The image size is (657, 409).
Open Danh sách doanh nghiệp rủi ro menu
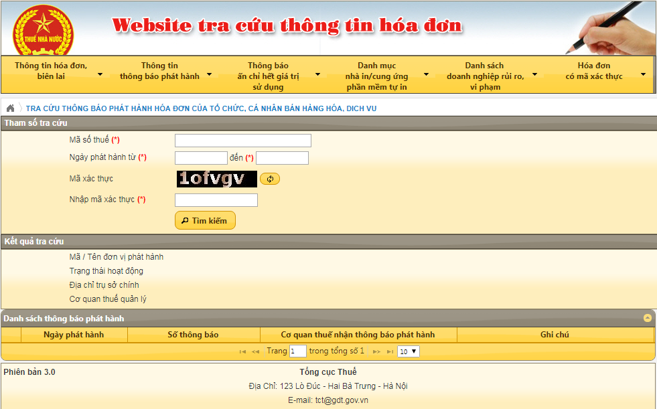click(x=485, y=76)
